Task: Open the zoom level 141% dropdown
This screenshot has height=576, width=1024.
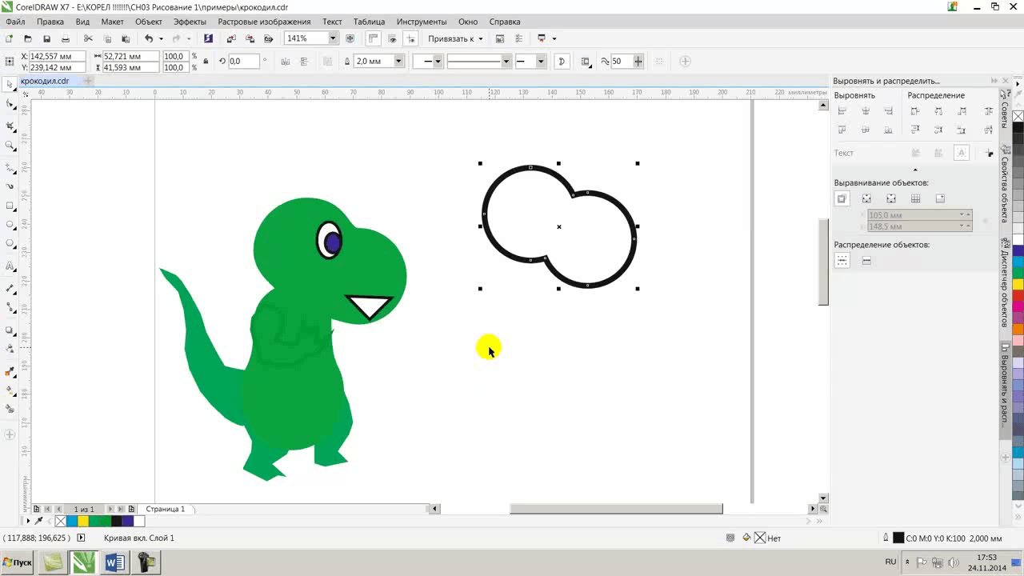Action: coord(333,38)
